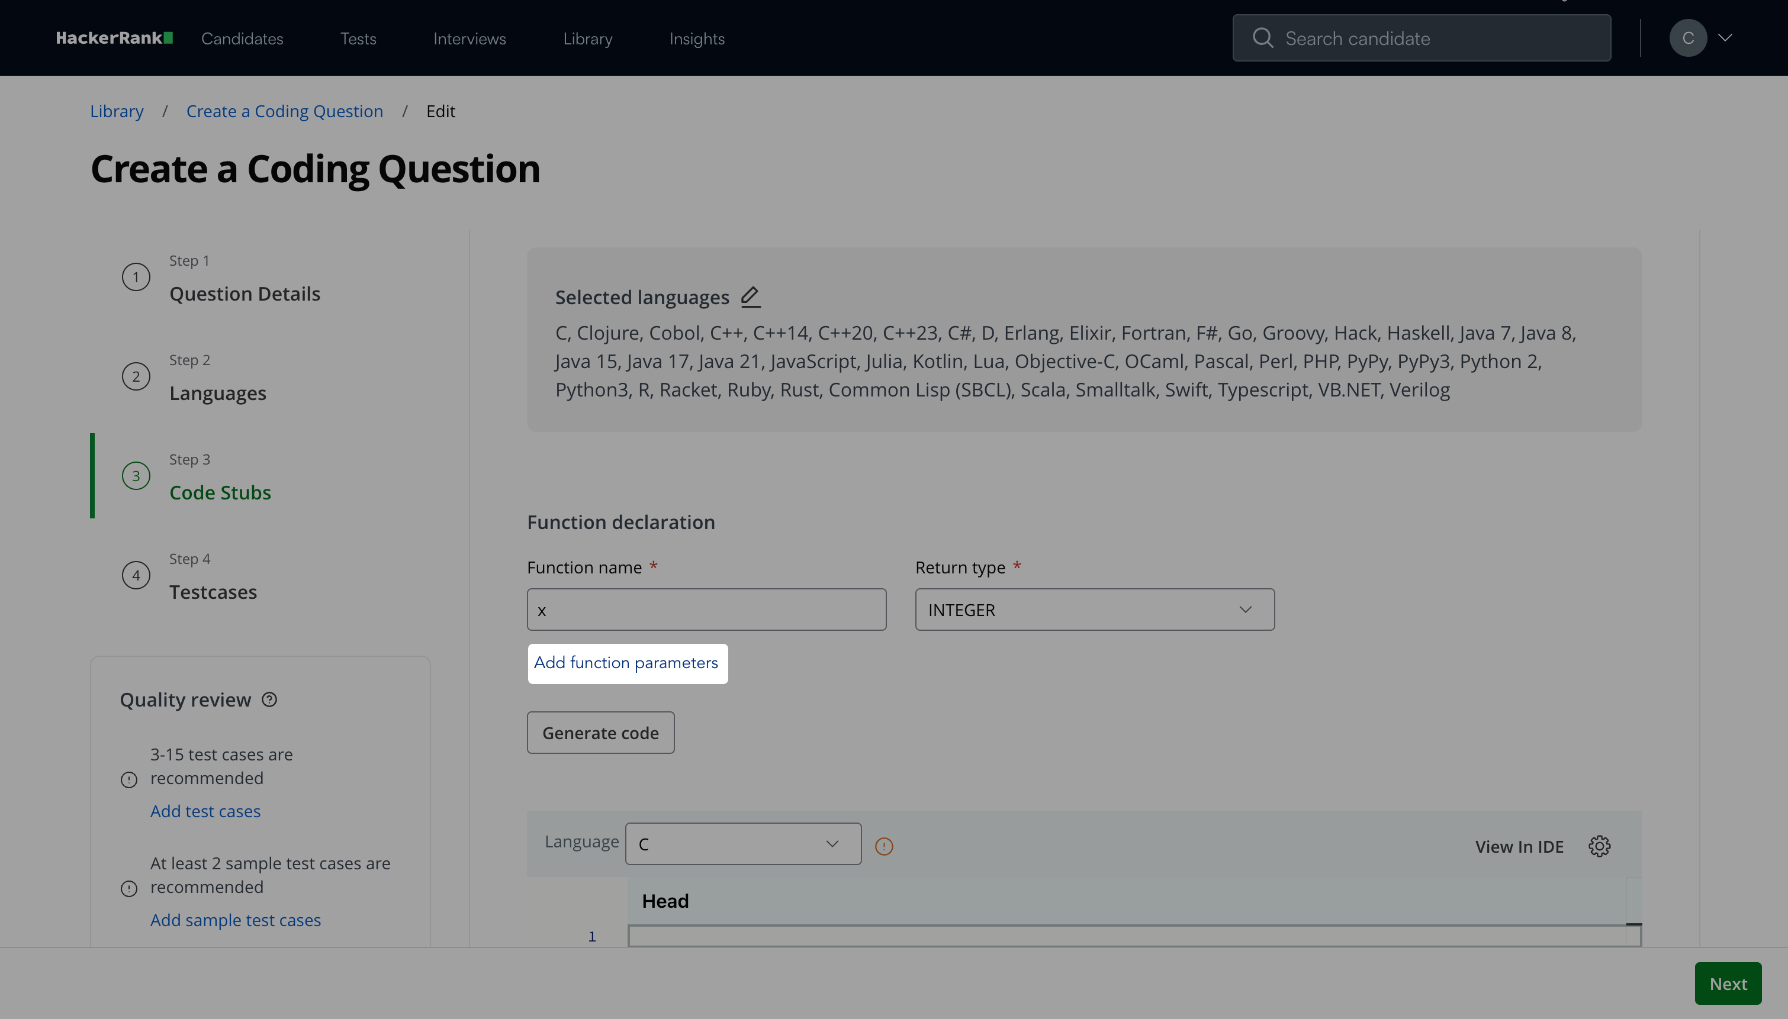Expand the Language C dropdown
Viewport: 1788px width, 1019px height.
(x=743, y=844)
